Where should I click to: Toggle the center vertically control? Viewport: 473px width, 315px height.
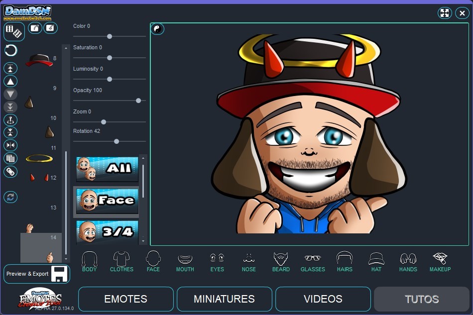pyautogui.click(x=10, y=132)
